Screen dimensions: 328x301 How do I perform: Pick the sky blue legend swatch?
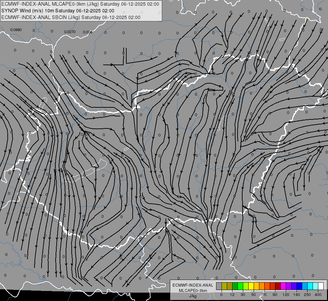coord(305,286)
